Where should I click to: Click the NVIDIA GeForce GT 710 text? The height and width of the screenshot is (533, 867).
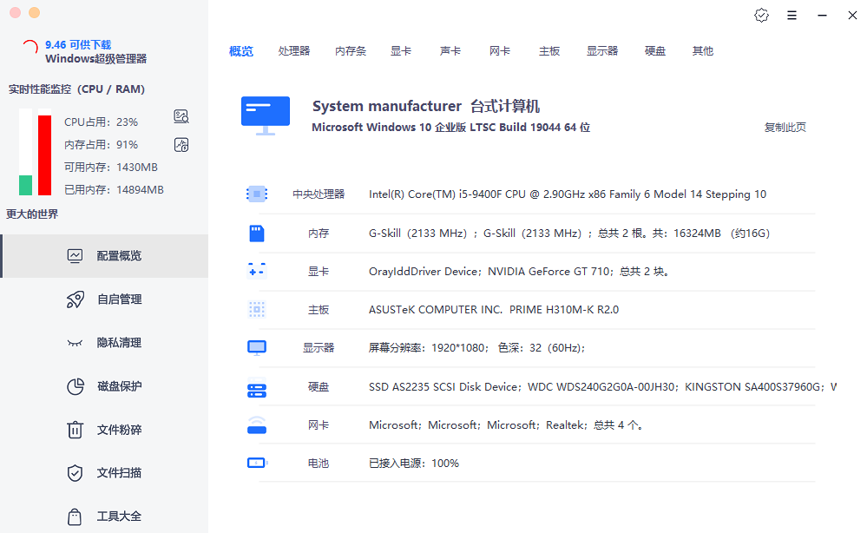[550, 272]
